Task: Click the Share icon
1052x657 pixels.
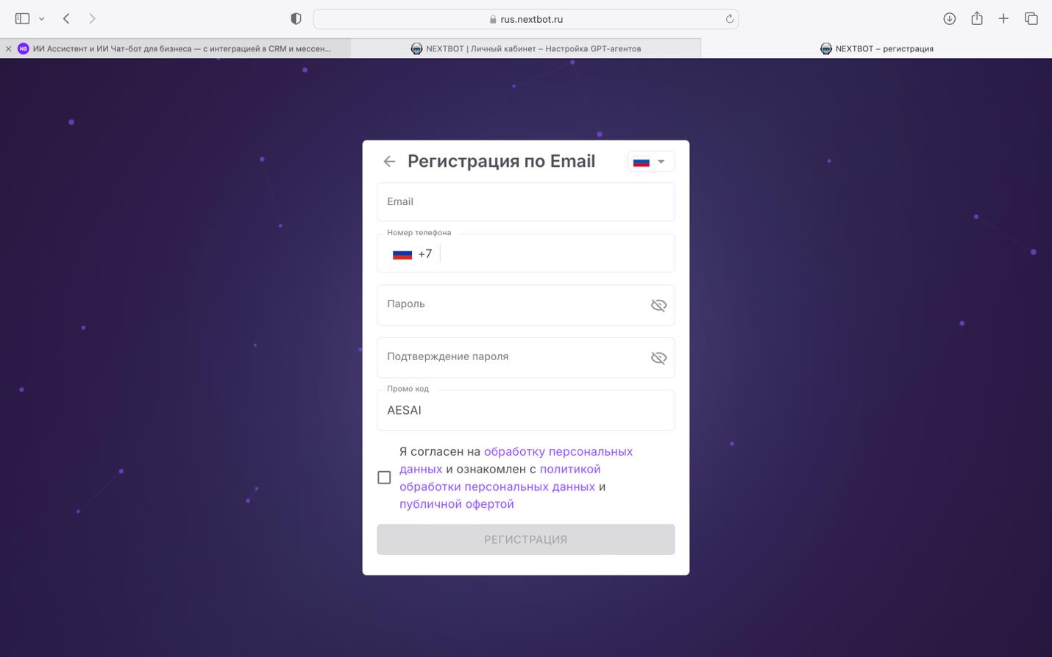Action: click(976, 18)
